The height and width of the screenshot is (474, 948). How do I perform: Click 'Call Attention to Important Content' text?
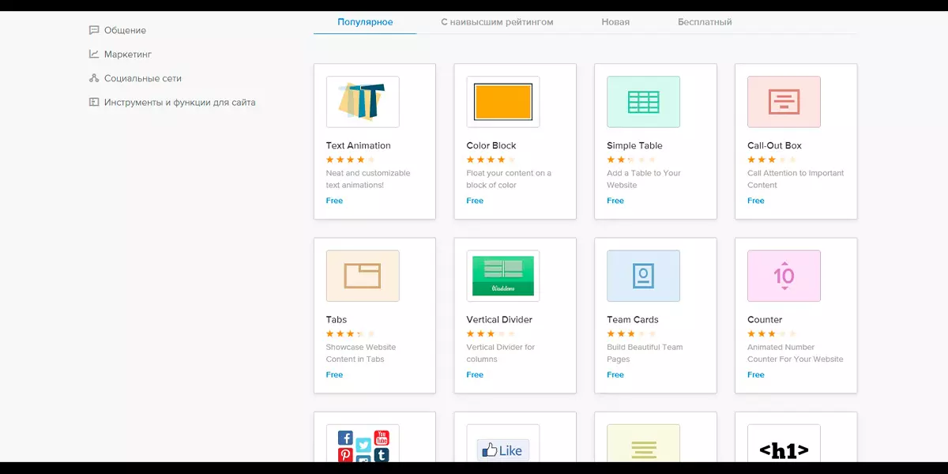[796, 179]
